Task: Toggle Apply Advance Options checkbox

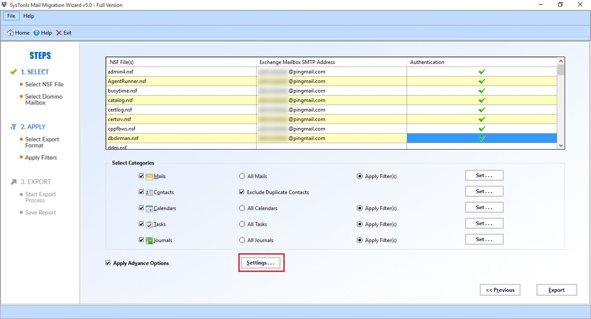Action: pos(108,263)
